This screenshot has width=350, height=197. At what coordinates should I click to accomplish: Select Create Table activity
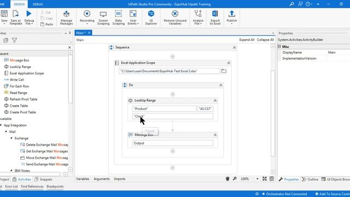(19, 106)
